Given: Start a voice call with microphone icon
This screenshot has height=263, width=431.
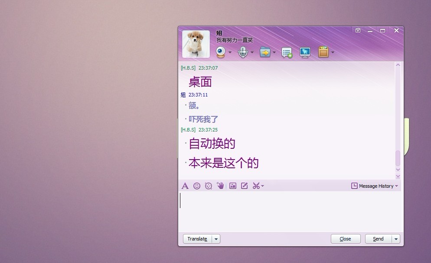Looking at the screenshot, I should point(243,52).
